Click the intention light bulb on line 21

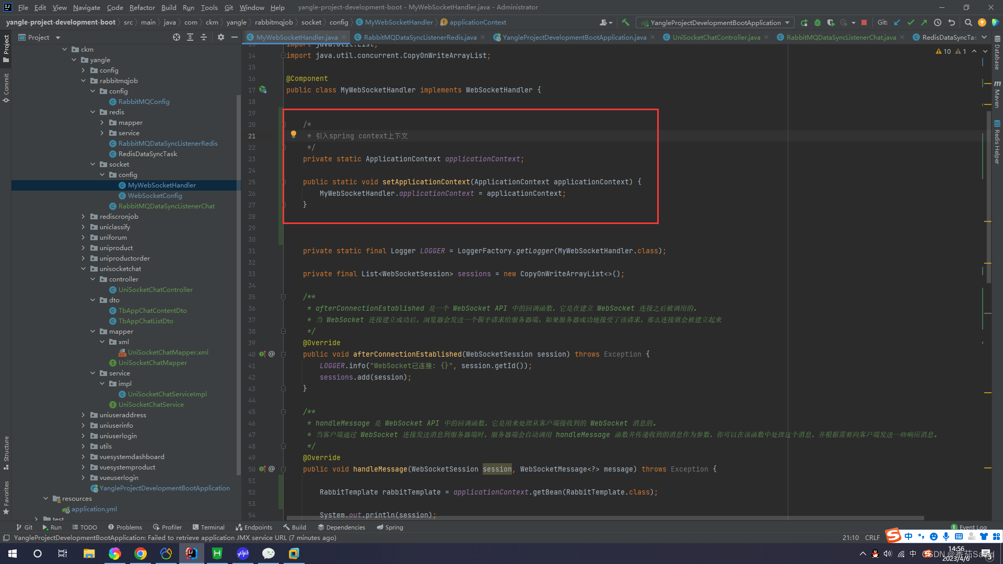[294, 134]
